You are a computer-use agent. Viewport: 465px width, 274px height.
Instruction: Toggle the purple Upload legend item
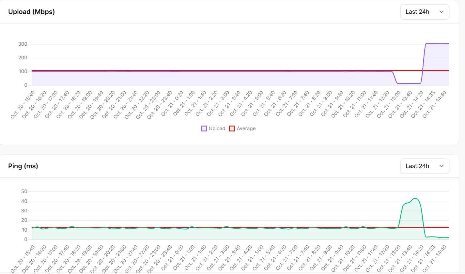213,129
